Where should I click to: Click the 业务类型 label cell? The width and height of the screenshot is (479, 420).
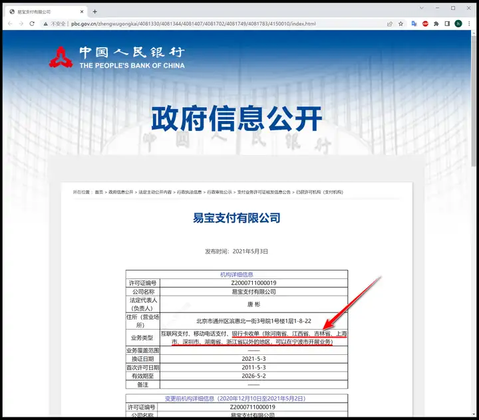coord(142,338)
